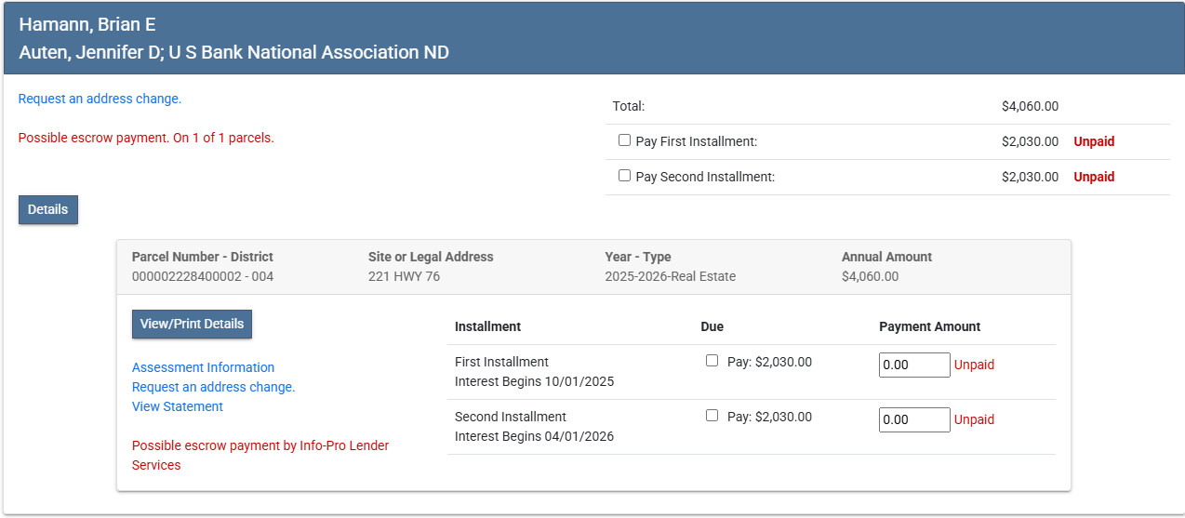
Task: Click the First Installment payment amount field
Action: [x=913, y=365]
